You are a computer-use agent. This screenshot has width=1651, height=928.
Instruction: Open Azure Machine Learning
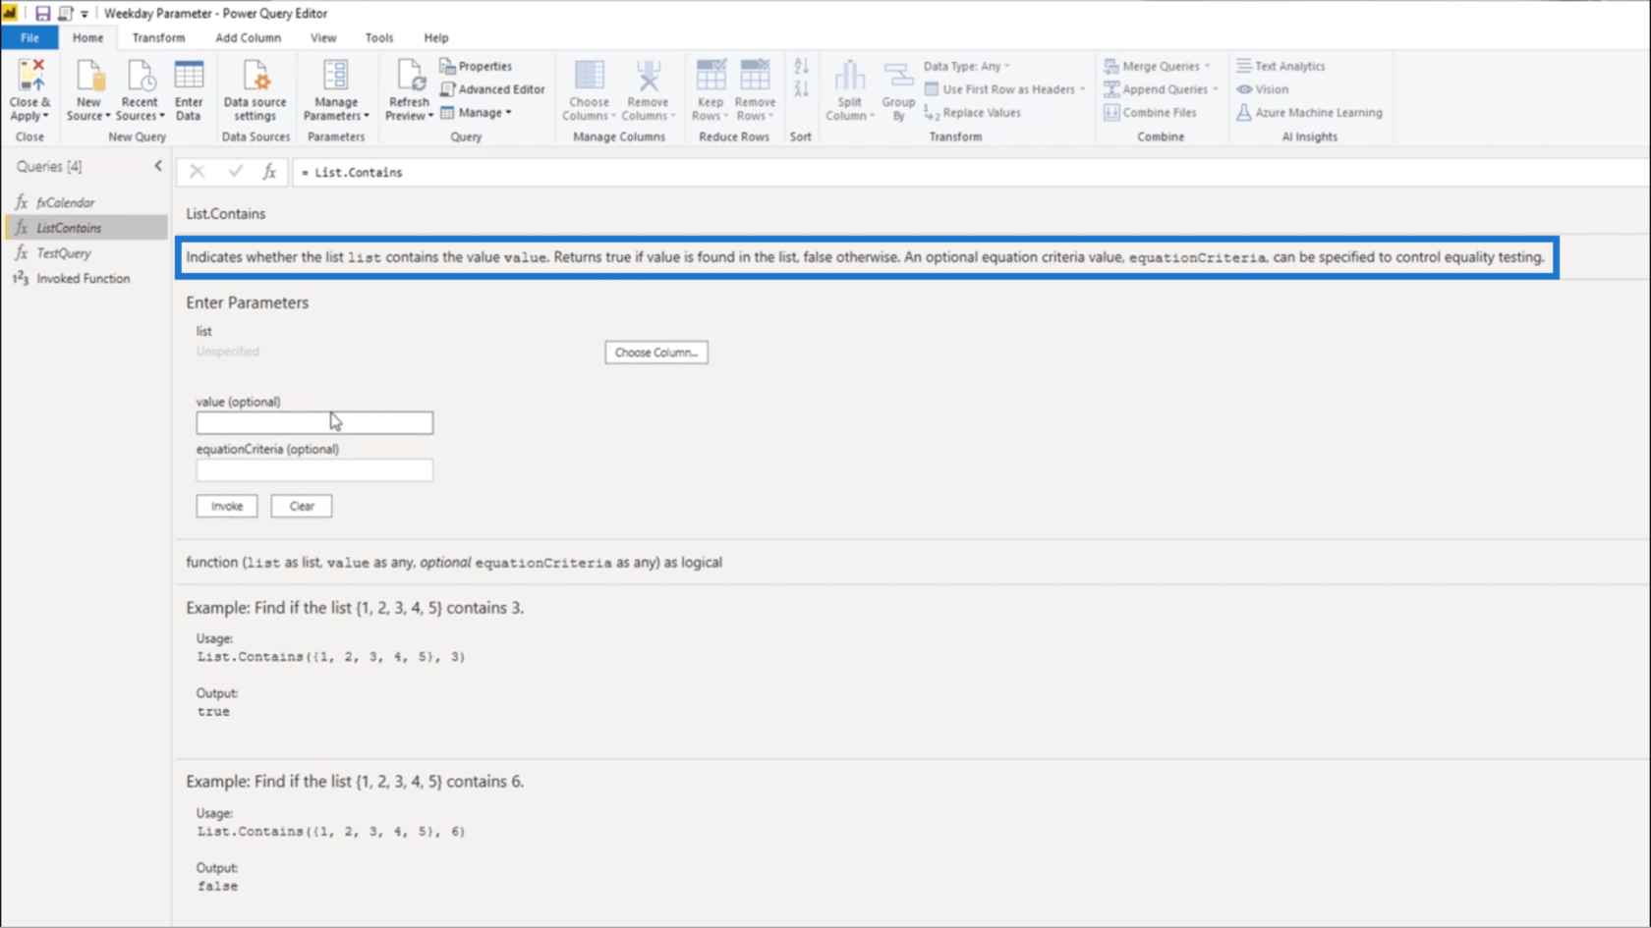click(1309, 113)
